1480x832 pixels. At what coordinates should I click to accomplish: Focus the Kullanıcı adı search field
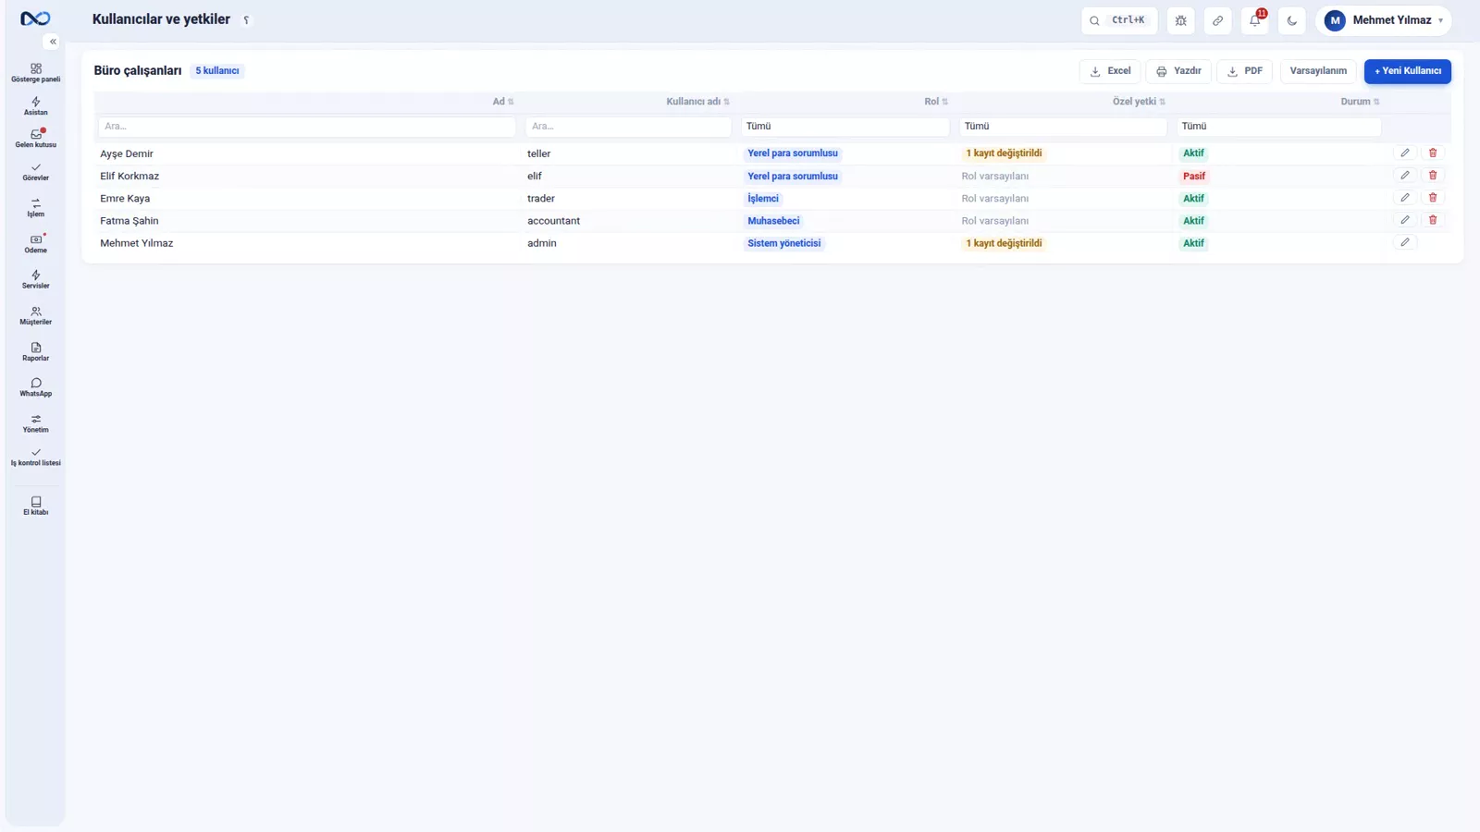628,127
